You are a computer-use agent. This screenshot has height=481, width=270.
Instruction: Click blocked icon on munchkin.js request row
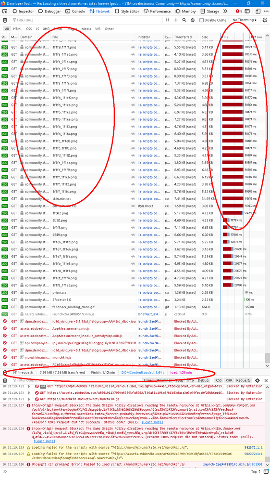click(5, 357)
